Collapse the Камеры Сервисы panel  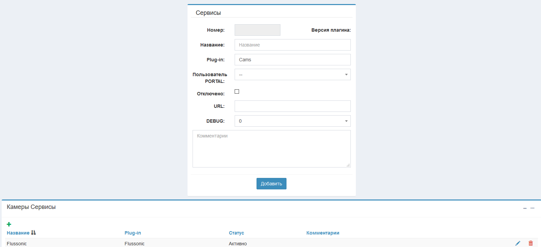point(525,208)
